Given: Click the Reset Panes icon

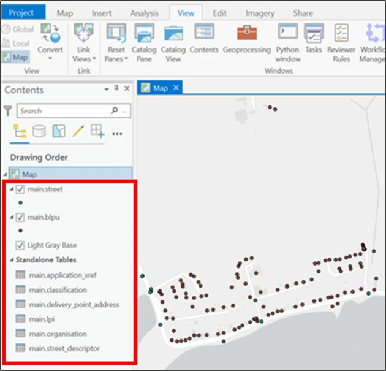Looking at the screenshot, I should tap(116, 33).
